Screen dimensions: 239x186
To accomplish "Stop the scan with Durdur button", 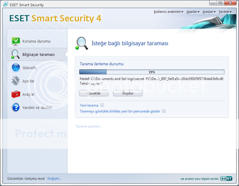I will pos(128,93).
